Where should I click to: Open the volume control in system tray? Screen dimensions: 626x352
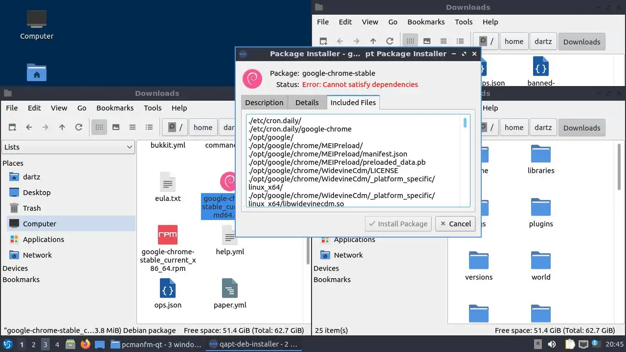point(552,344)
